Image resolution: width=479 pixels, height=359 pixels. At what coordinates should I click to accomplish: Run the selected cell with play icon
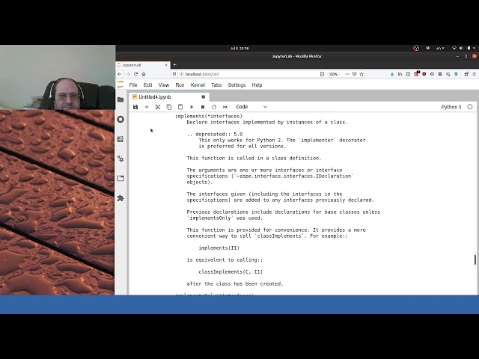coord(192,107)
